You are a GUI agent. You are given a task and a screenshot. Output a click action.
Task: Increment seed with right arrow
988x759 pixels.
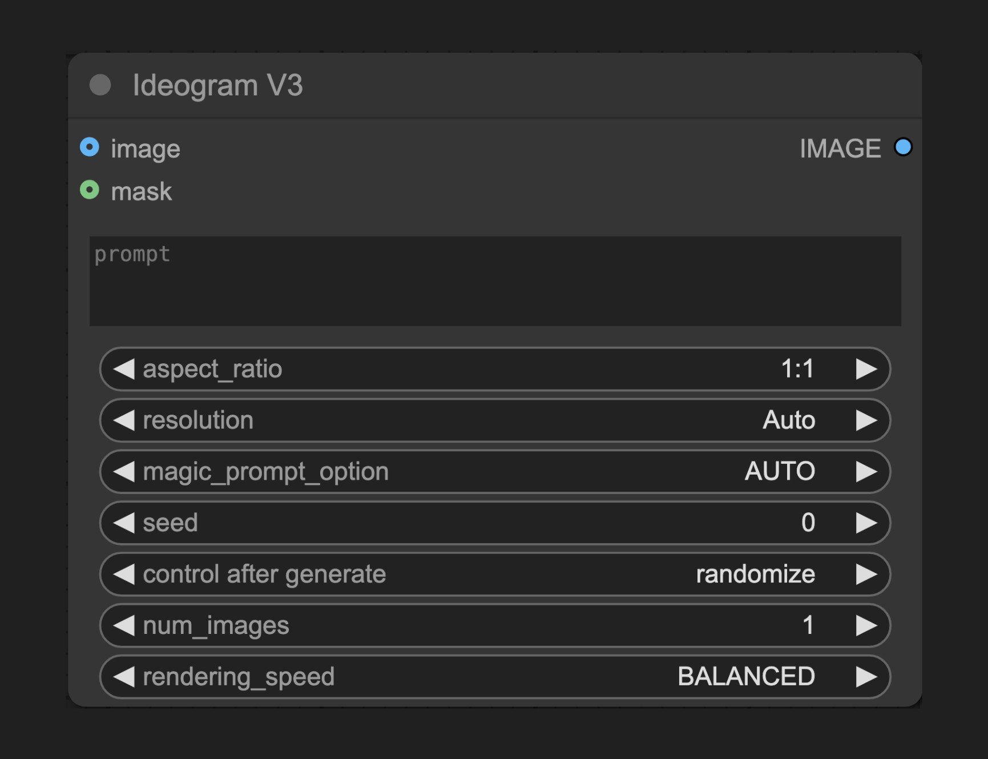tap(866, 523)
